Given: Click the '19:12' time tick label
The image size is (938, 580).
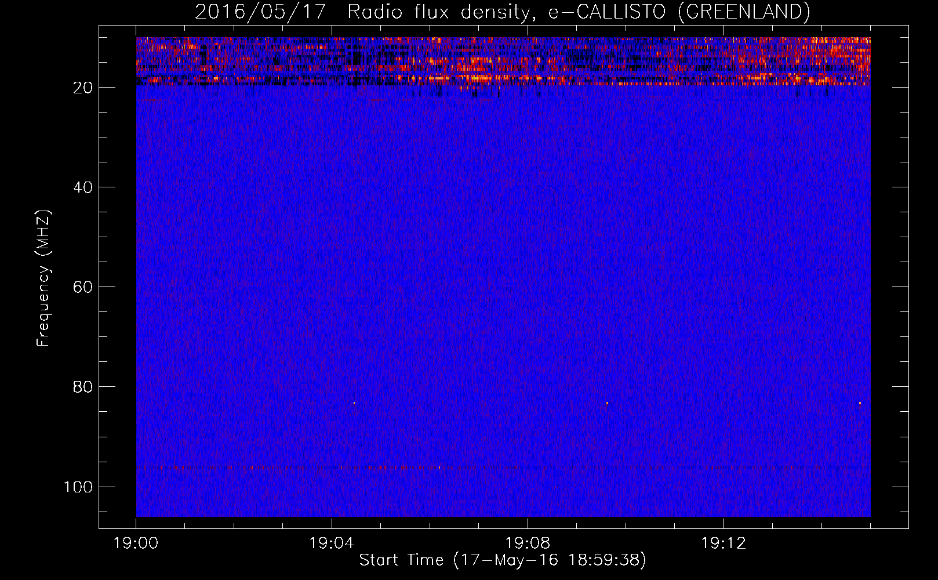Looking at the screenshot, I should [724, 543].
